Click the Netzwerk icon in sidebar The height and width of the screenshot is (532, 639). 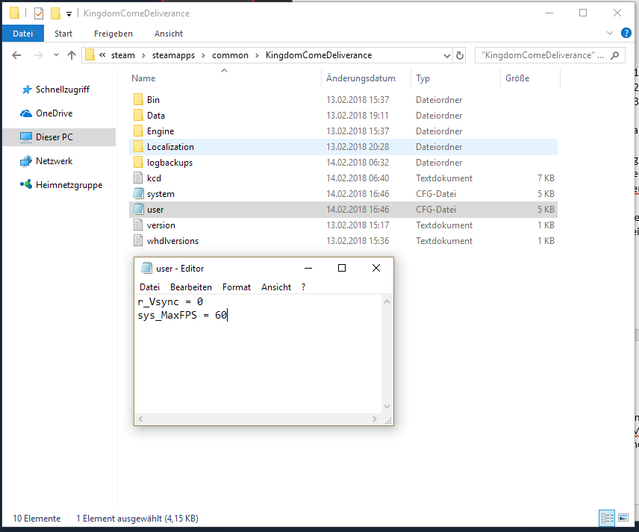[x=26, y=161]
